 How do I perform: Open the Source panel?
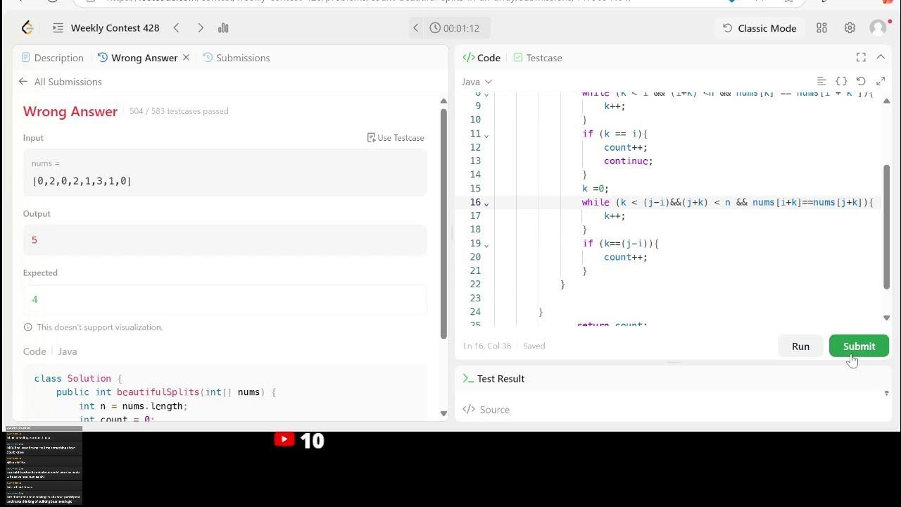pyautogui.click(x=486, y=410)
